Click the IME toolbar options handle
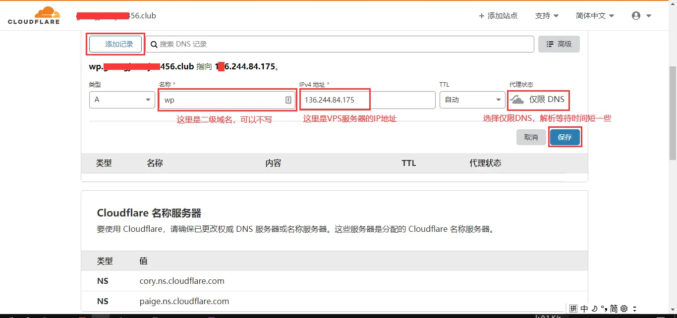Image resolution: width=677 pixels, height=318 pixels. 634,308
